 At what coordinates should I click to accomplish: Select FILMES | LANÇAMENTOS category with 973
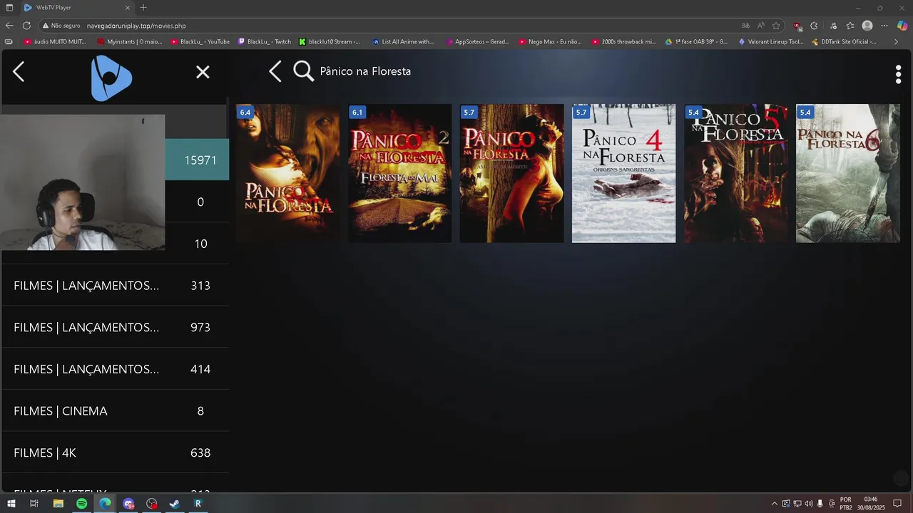(115, 328)
